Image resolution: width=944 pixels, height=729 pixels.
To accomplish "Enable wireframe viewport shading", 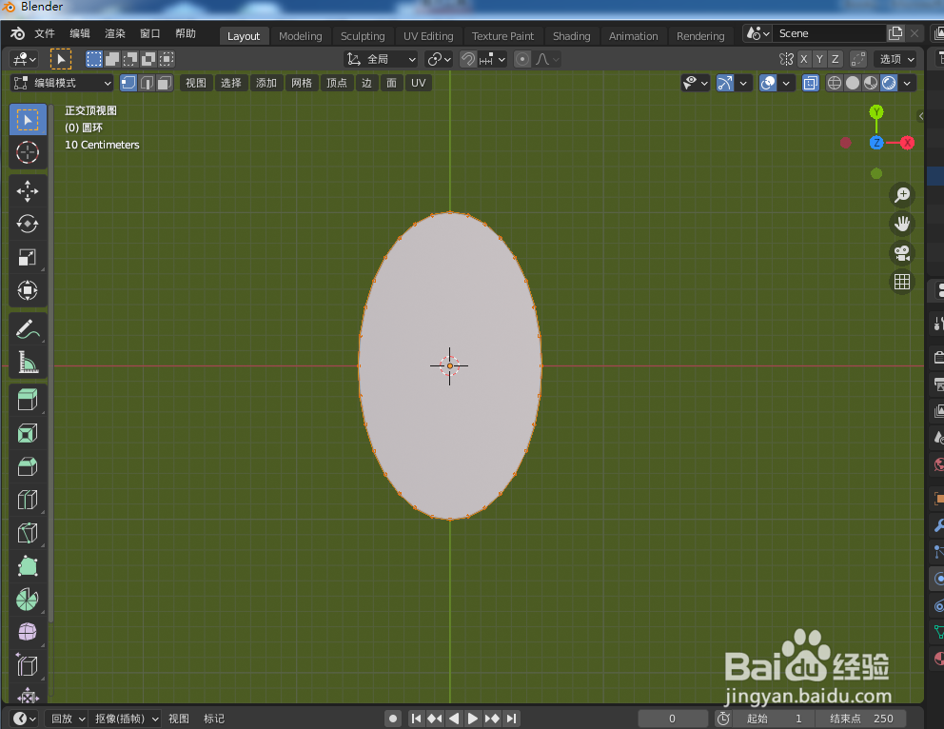I will 834,83.
